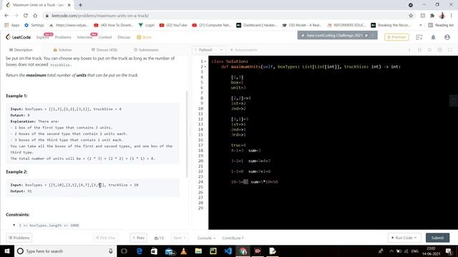Open the Discuss nav item
Screen dimensions: 458x257
point(124,37)
